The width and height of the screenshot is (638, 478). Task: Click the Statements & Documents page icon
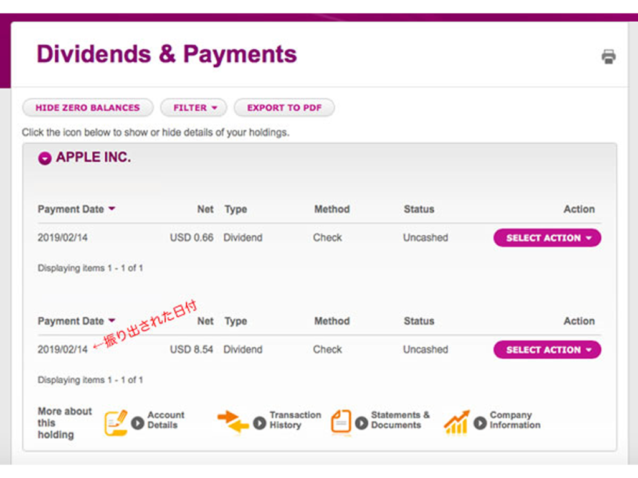(x=341, y=423)
